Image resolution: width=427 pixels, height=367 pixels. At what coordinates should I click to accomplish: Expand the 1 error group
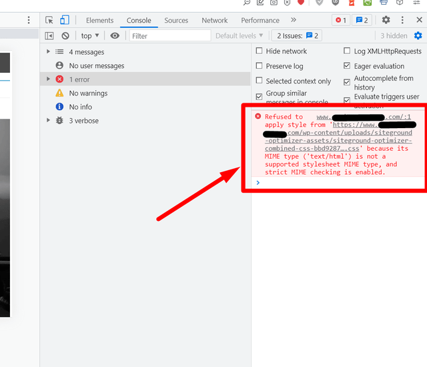48,79
